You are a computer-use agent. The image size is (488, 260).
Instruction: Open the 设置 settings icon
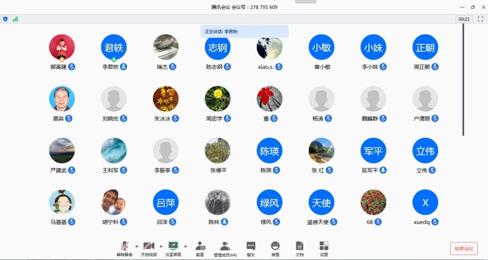click(x=324, y=247)
